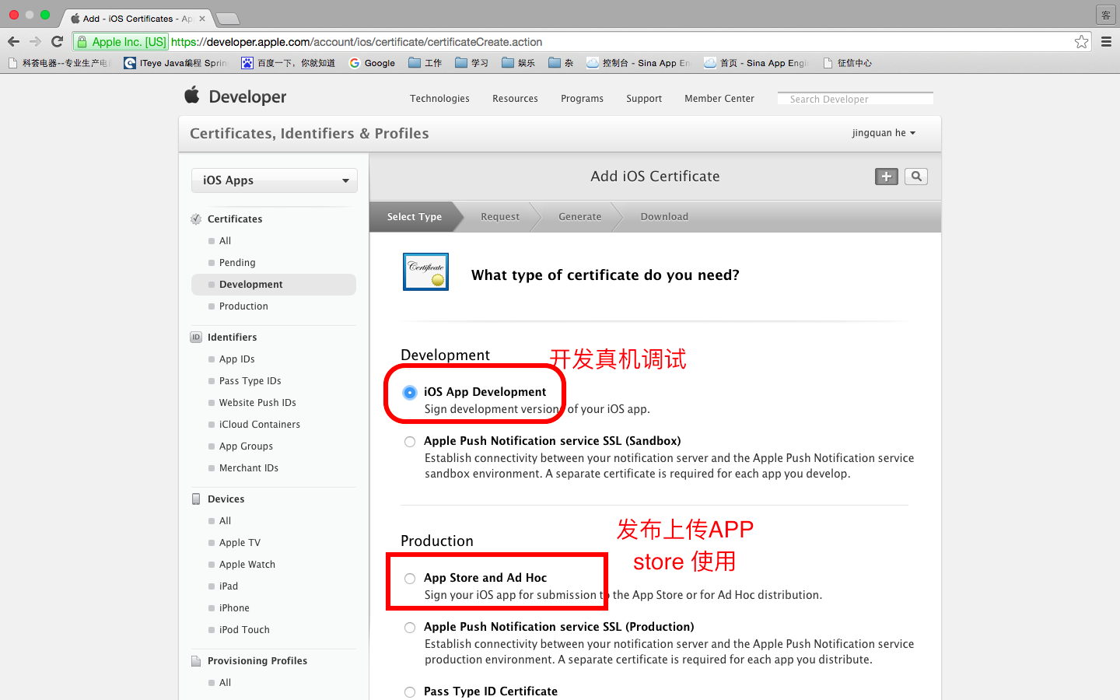Click the Request step

(x=500, y=217)
